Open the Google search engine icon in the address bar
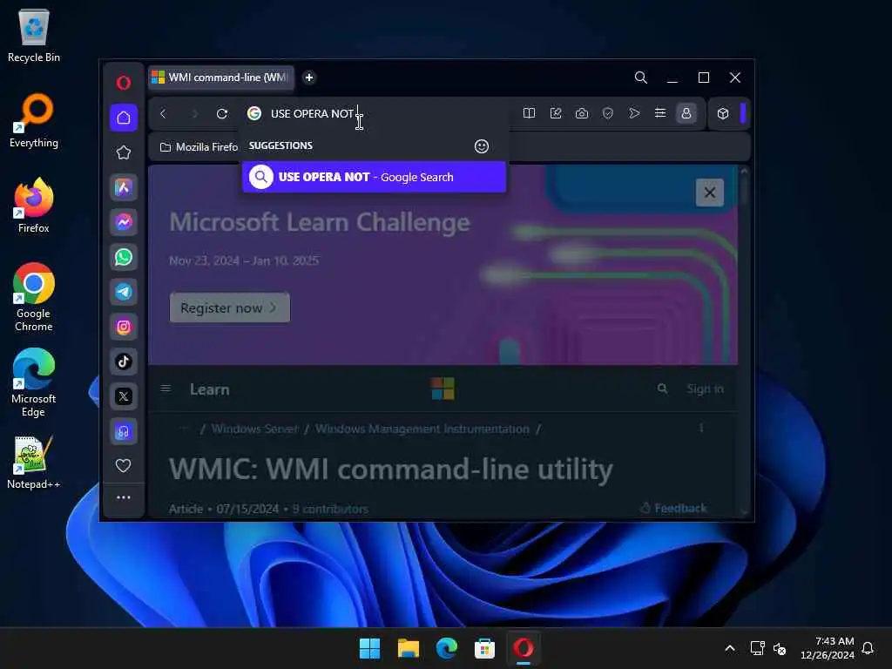This screenshot has width=892, height=669. coord(254,113)
